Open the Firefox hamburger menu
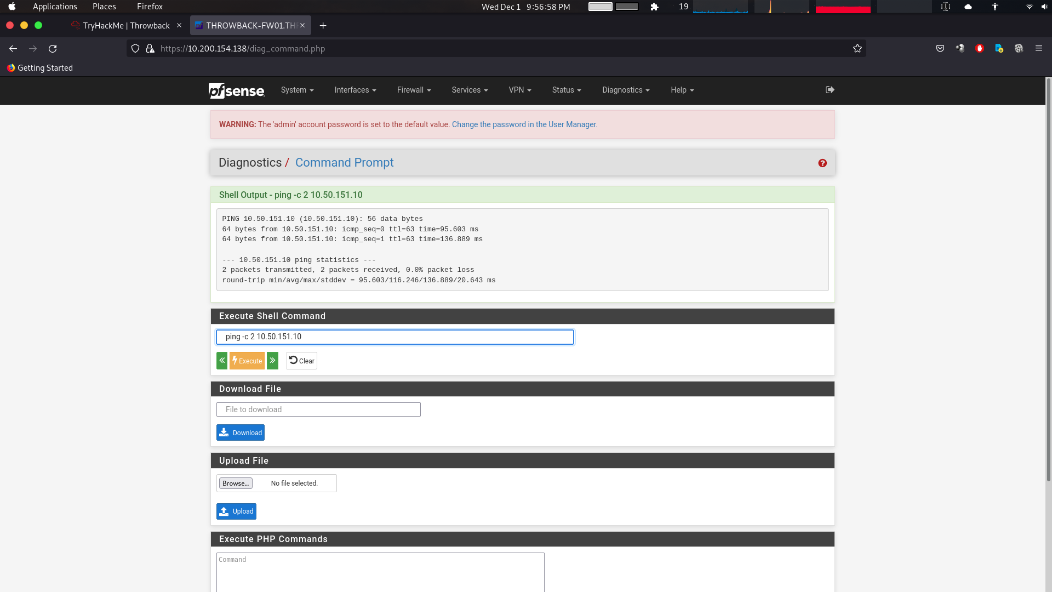The width and height of the screenshot is (1052, 592). [x=1038, y=49]
